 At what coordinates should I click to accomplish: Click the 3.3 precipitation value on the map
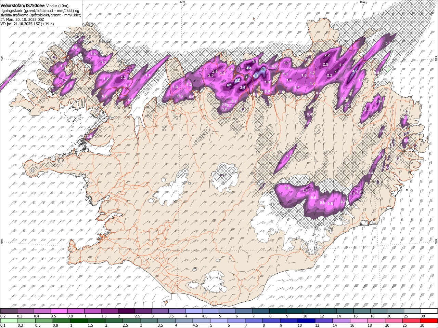(x=255, y=61)
